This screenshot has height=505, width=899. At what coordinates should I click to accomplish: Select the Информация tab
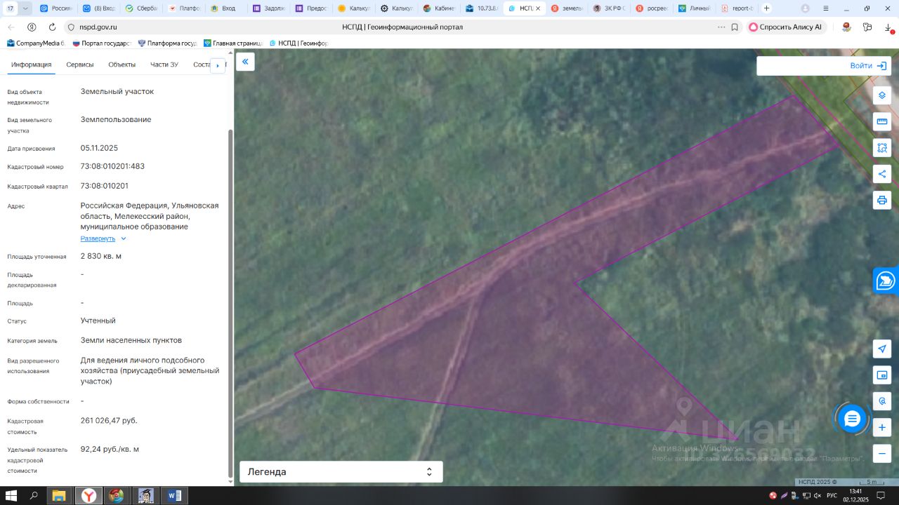(x=32, y=65)
